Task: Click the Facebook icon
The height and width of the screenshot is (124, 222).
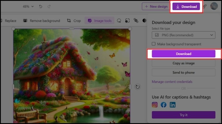Action: tap(164, 105)
